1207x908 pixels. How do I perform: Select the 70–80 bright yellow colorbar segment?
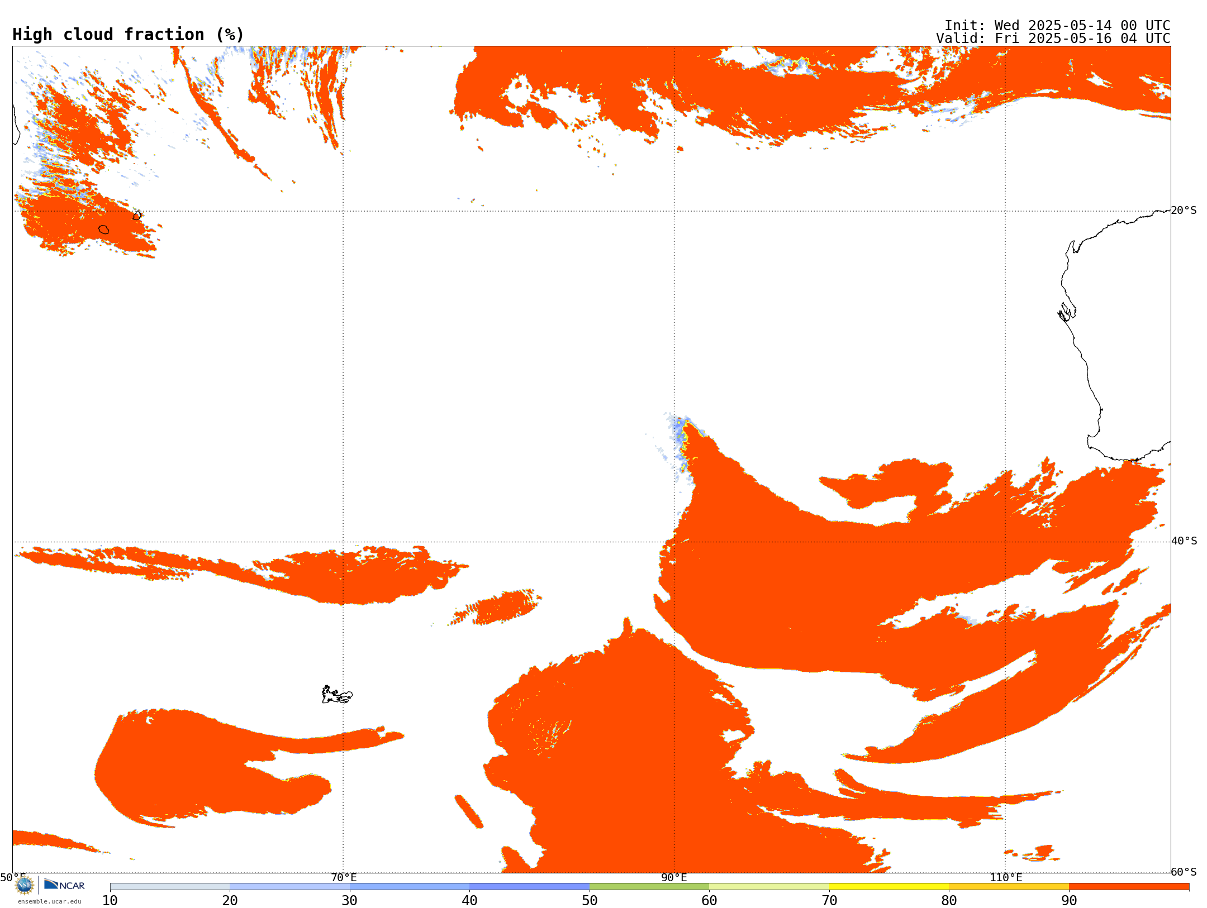point(889,887)
